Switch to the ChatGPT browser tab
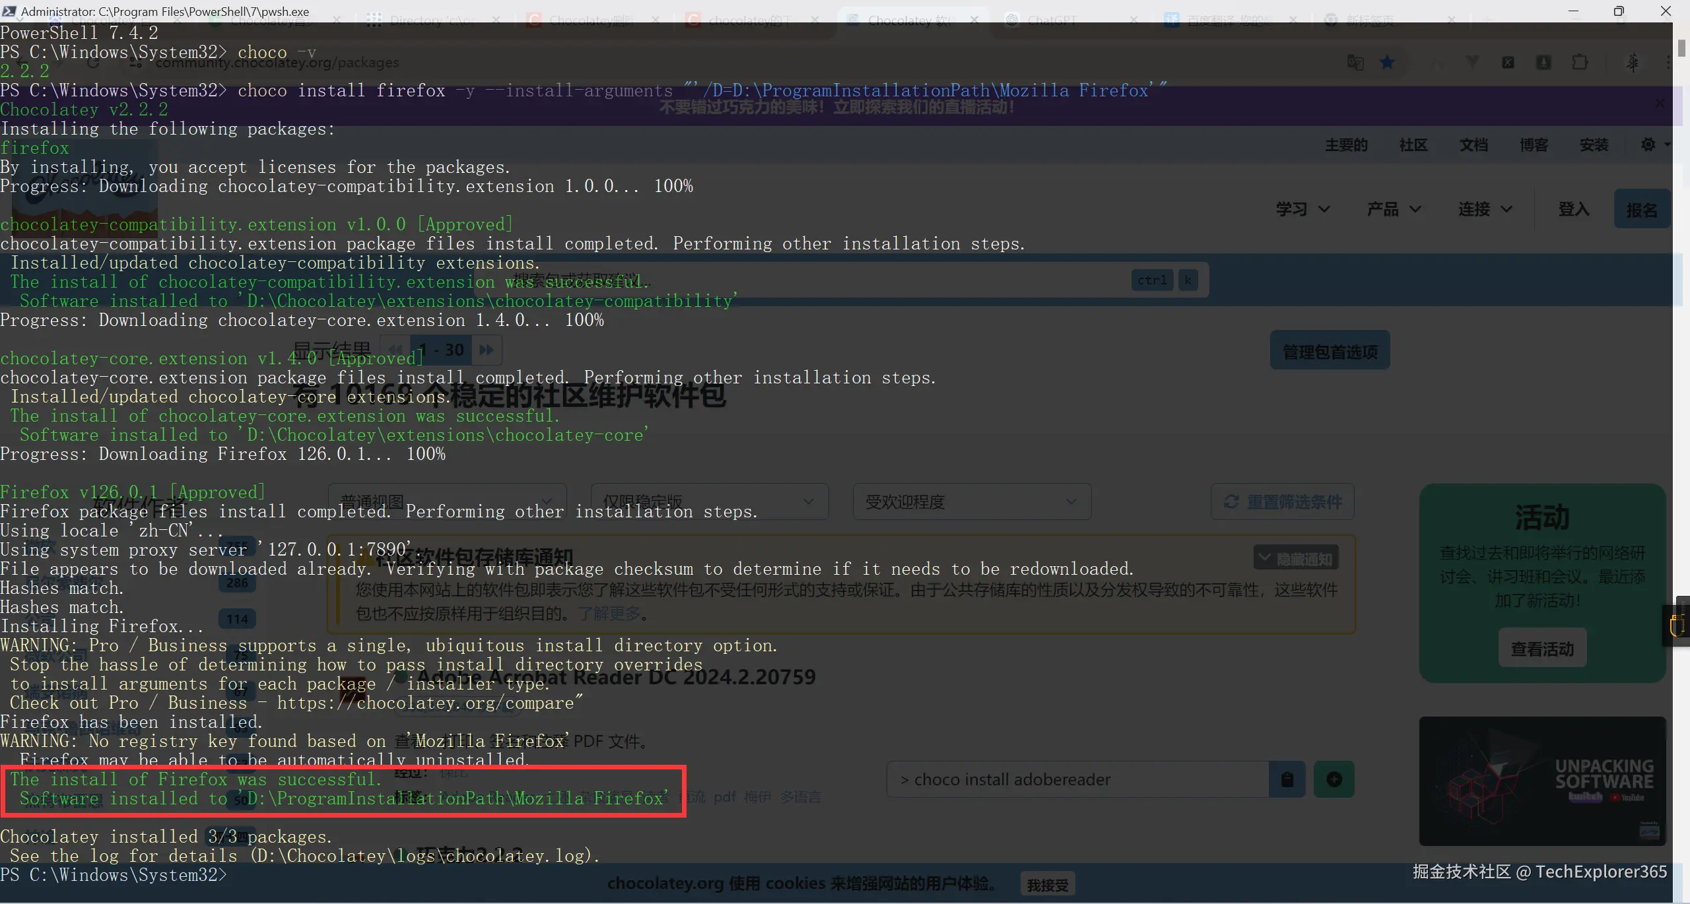Screen dimensions: 1690x904 (x=1051, y=20)
